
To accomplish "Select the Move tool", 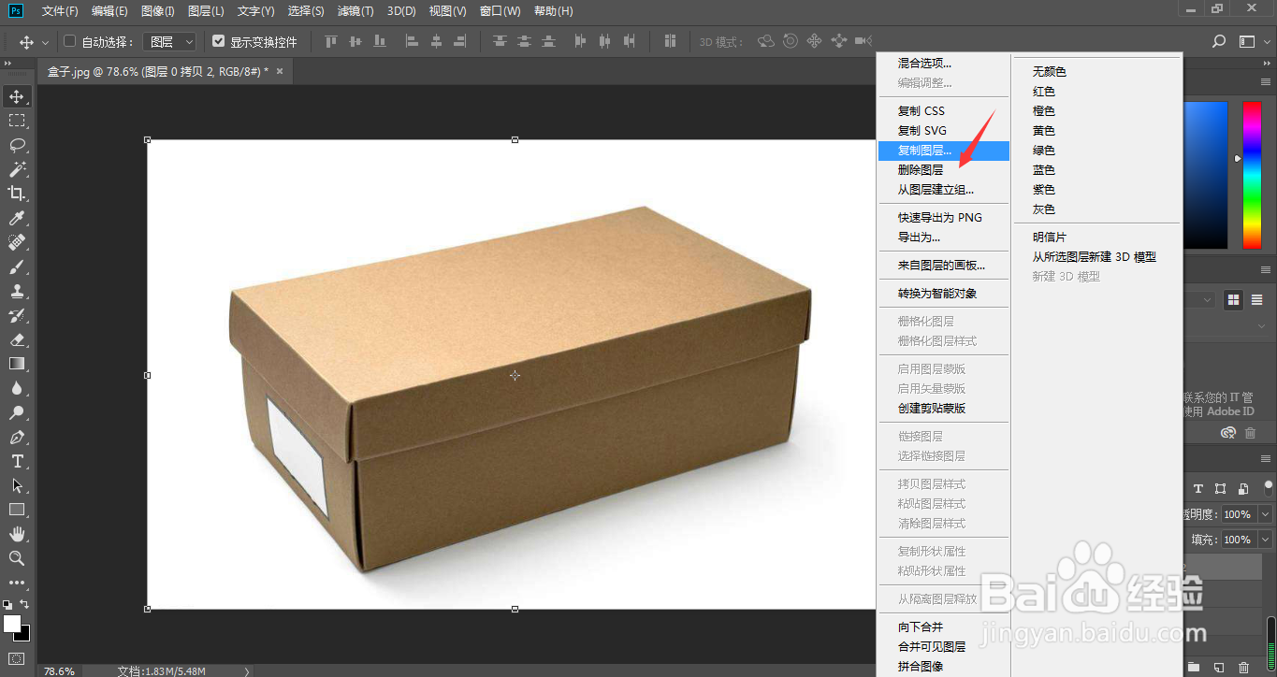I will [x=17, y=95].
